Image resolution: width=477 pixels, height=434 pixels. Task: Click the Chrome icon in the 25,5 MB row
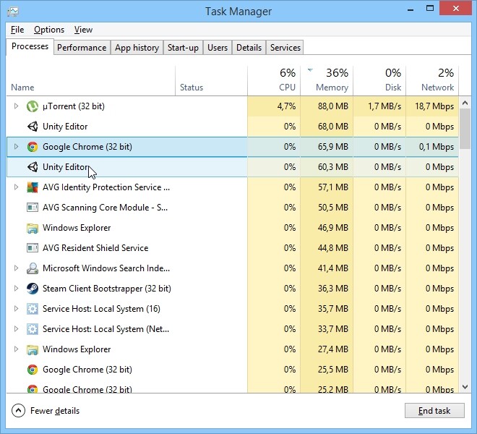tap(33, 370)
